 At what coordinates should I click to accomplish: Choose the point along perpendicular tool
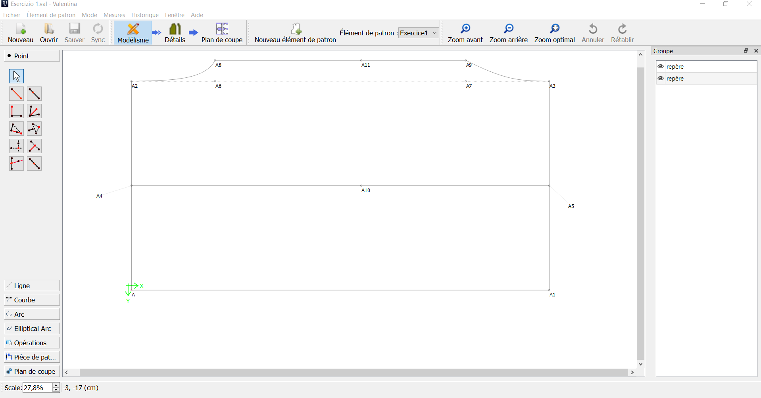tap(16, 112)
